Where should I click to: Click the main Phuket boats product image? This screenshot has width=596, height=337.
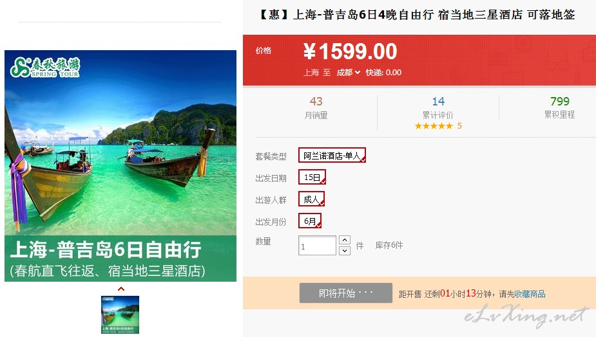[x=120, y=166]
